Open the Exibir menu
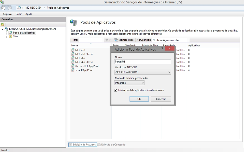Image resolution: width=244 pixels, height=152 pixels. point(18,14)
